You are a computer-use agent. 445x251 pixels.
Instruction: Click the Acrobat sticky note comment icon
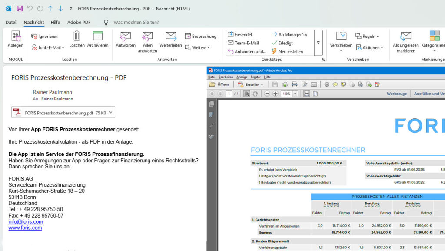(x=335, y=84)
